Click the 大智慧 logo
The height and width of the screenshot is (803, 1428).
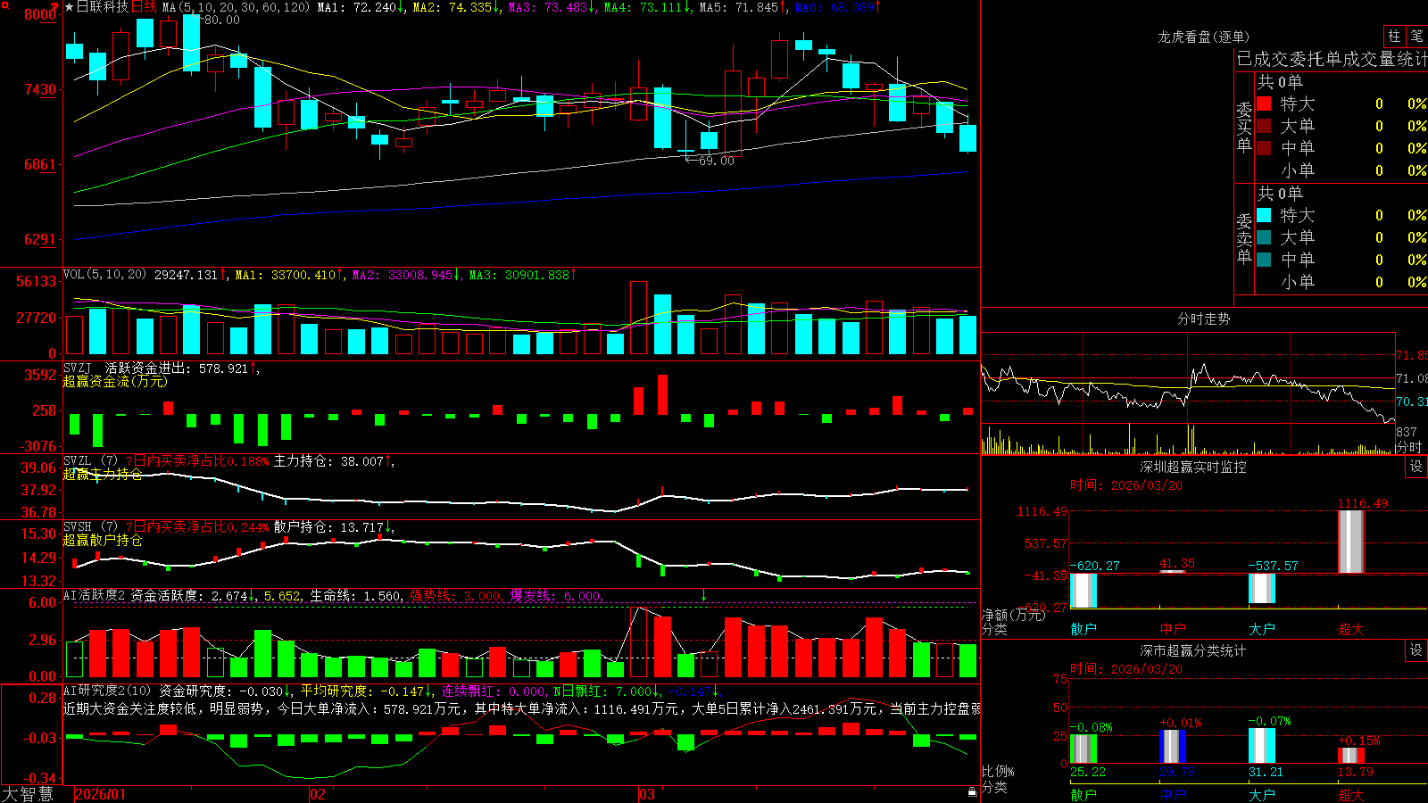(28, 794)
